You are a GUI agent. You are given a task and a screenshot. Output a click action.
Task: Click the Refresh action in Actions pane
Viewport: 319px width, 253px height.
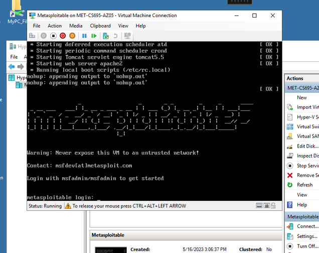coord(304,185)
